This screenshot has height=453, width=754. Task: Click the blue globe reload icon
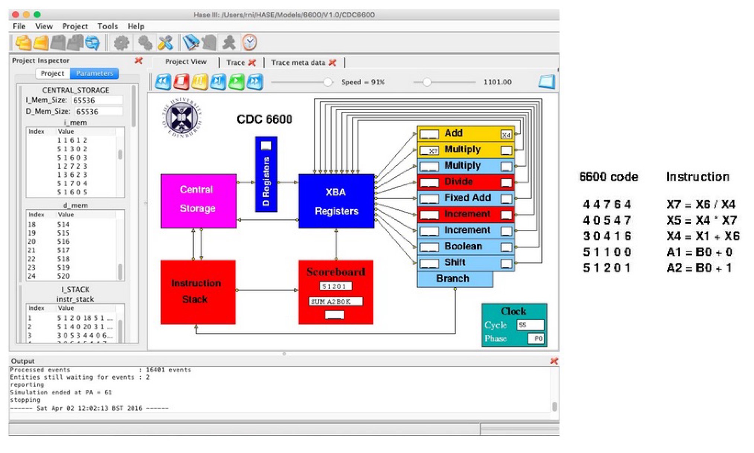pos(92,42)
